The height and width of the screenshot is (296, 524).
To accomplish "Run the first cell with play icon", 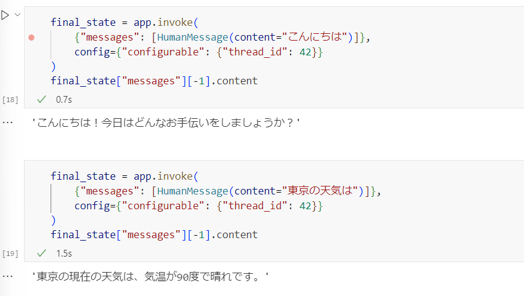I will pyautogui.click(x=5, y=15).
